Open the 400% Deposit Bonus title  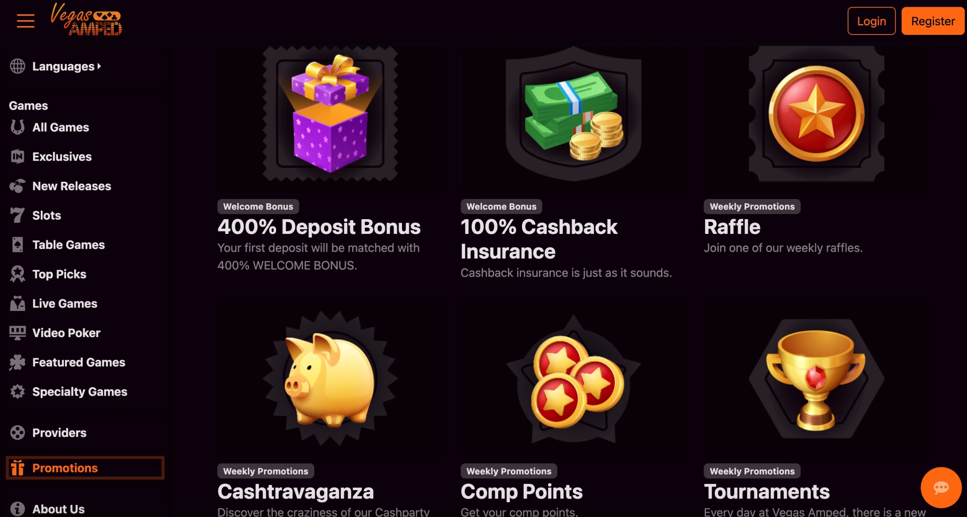[319, 227]
